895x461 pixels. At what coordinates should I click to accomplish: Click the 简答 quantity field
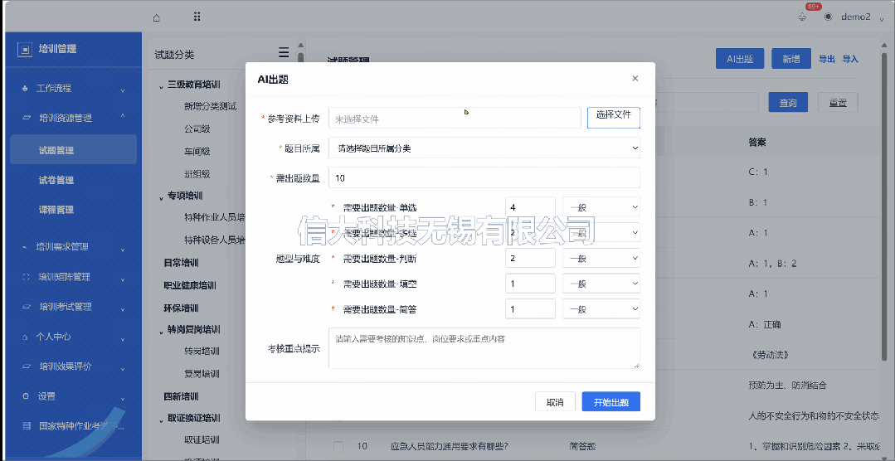pos(530,308)
